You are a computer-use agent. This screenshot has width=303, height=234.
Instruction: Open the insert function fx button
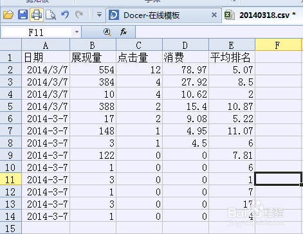(x=124, y=32)
